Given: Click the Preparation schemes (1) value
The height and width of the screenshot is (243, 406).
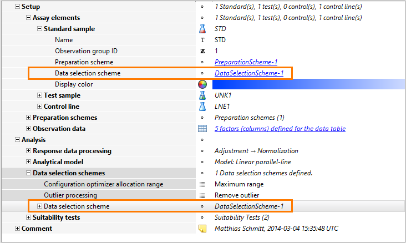Looking at the screenshot, I should click(250, 118).
